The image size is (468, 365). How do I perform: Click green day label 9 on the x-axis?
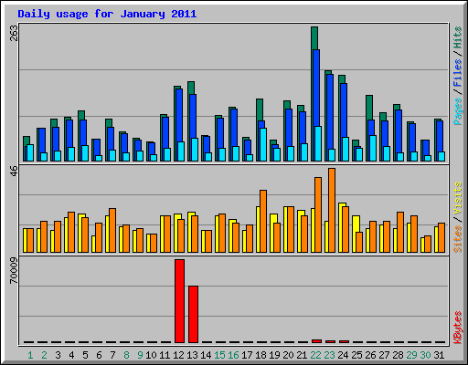point(140,355)
